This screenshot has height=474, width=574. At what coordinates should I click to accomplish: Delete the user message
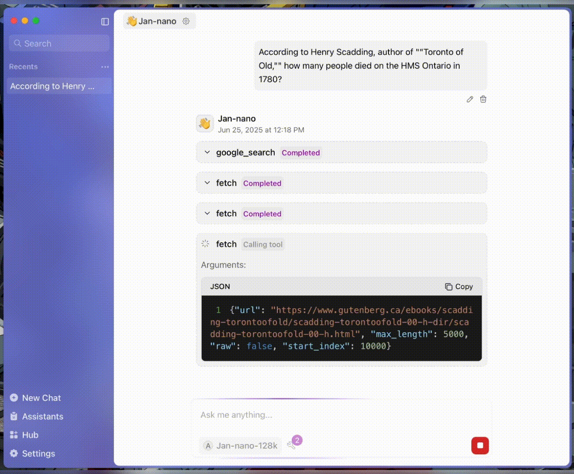[x=483, y=99]
